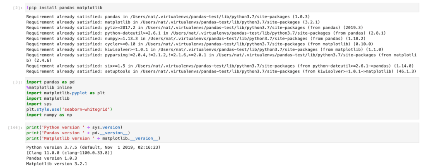The width and height of the screenshot is (424, 168).
Task: Click the print 'Python version' code line
Action: (75, 127)
